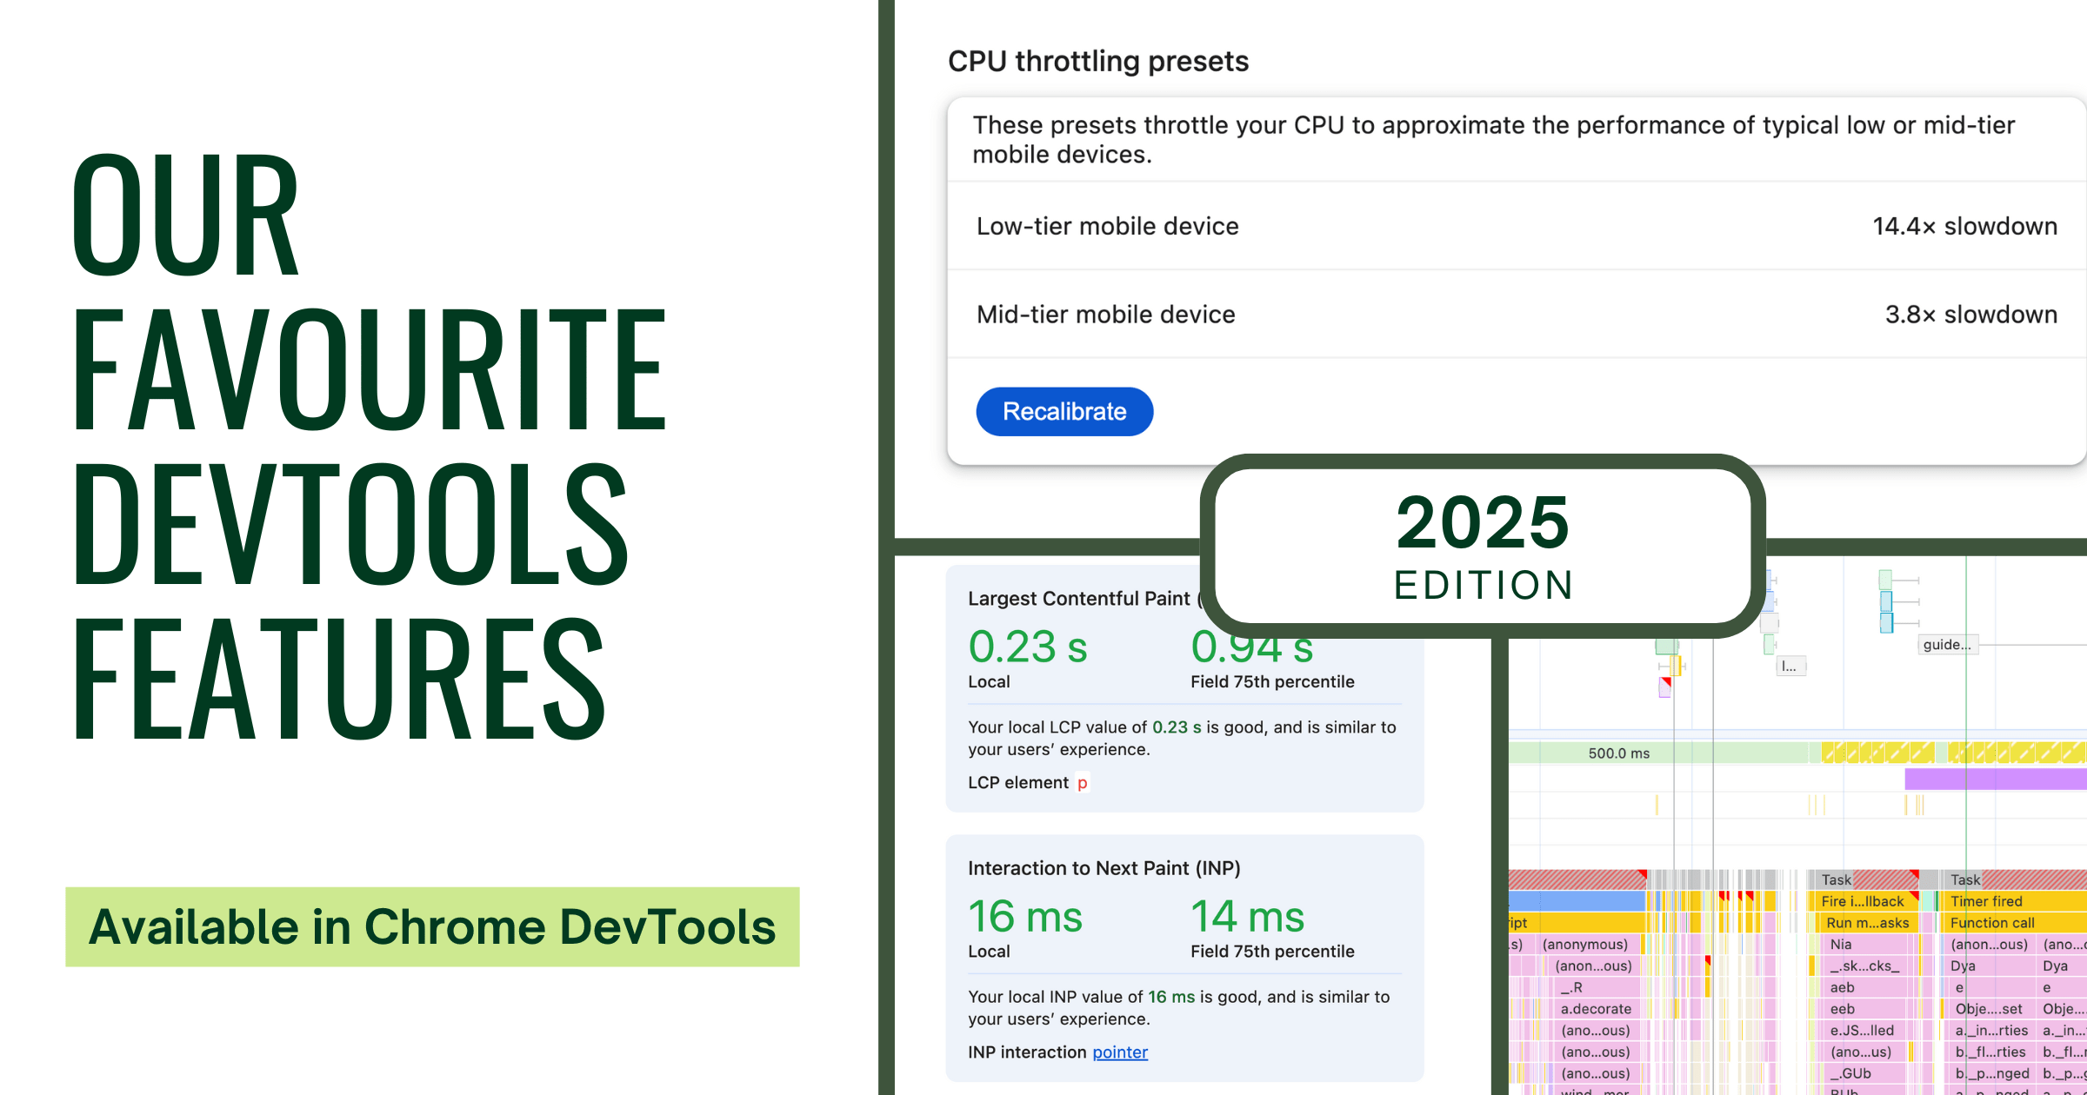Select the eeb function entry
The width and height of the screenshot is (2087, 1095).
tap(1864, 1009)
